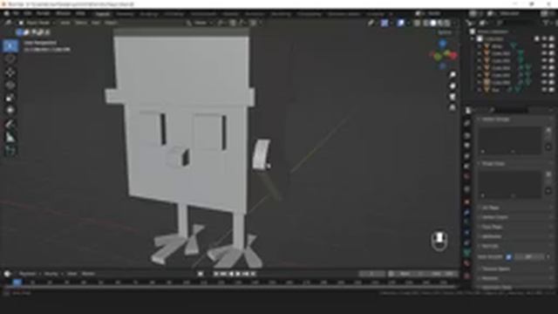Switch to the Modeling workspace tab
This screenshot has width=558, height=314.
(125, 14)
